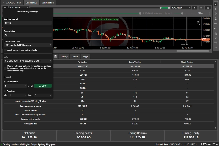Switch to the Backtesting tab
The width and height of the screenshot is (219, 146).
click(31, 3)
